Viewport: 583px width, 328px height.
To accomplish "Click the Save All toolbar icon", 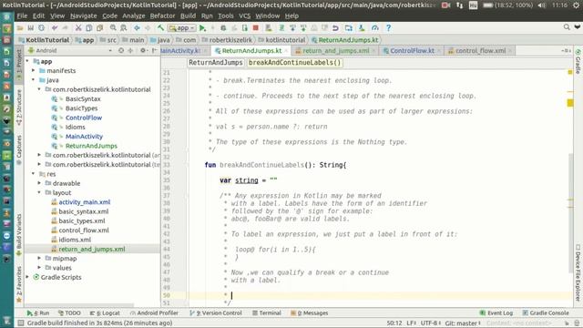I will [30, 28].
